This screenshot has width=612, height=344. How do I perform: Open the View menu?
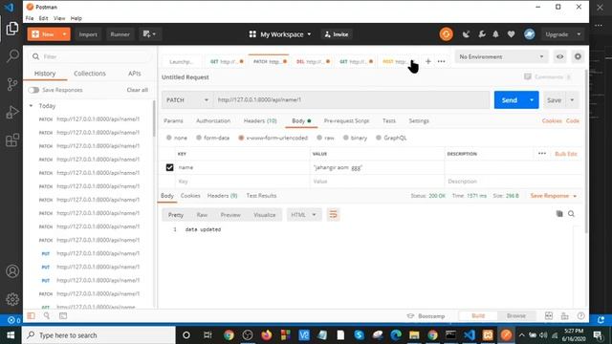point(59,18)
